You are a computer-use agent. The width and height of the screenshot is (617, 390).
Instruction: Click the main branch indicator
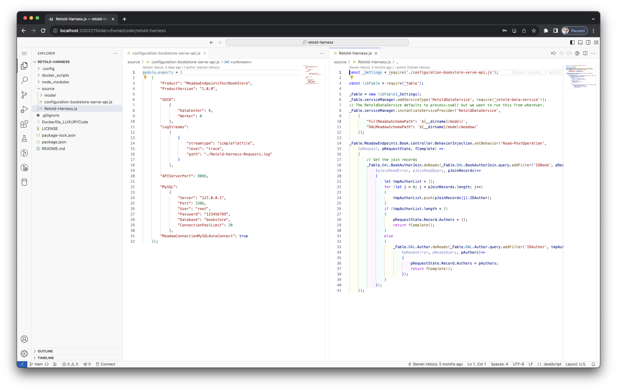point(36,364)
